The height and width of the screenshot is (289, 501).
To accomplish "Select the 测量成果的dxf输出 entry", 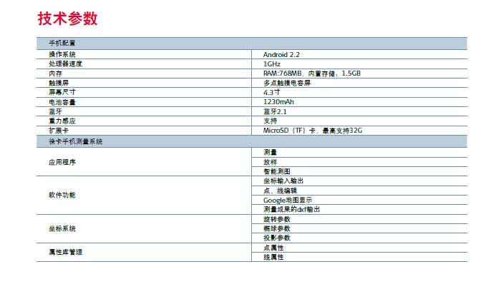I will pyautogui.click(x=291, y=209).
